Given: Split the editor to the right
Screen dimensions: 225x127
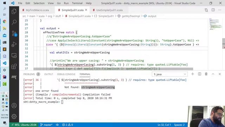Looking at the screenshot, I should pos(213,10).
